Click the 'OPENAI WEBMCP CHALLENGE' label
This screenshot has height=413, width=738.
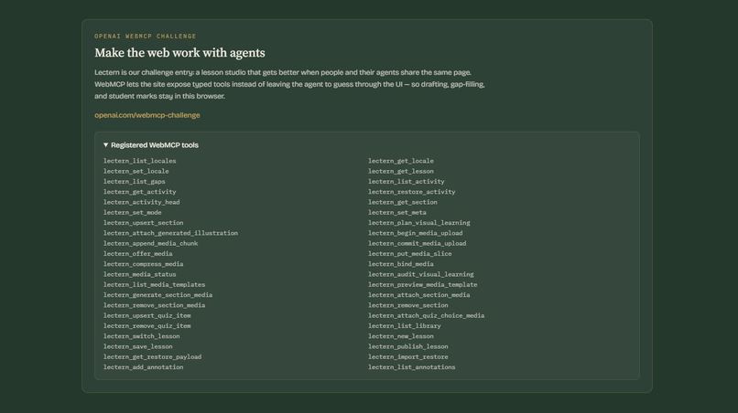(x=146, y=37)
